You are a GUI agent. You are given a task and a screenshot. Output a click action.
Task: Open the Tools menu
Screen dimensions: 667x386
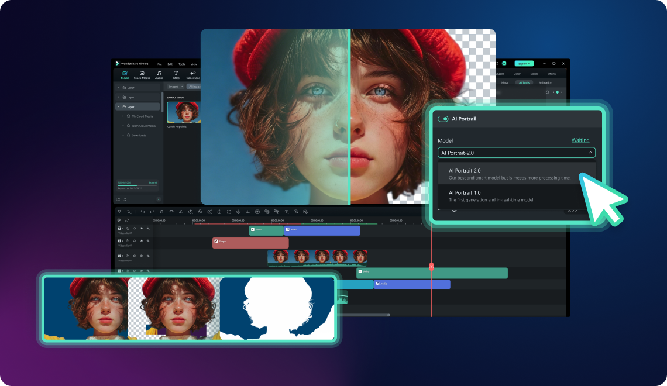click(181, 64)
